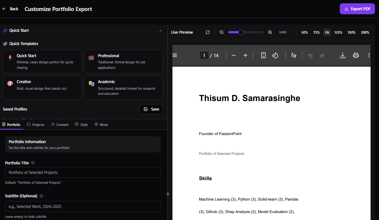Switch to the Portfolio tab

[x=11, y=124]
